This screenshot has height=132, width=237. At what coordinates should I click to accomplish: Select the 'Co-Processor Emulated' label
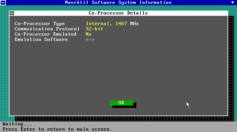tap(45, 34)
